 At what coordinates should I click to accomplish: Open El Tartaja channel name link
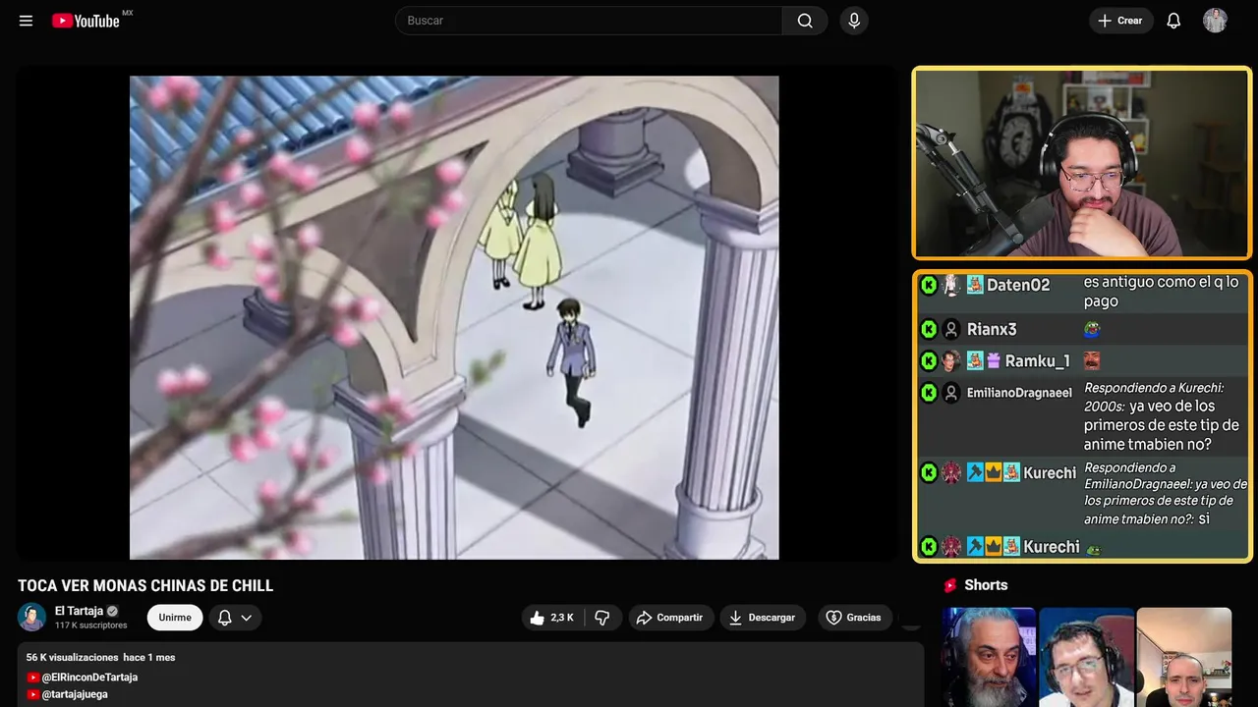click(x=79, y=611)
